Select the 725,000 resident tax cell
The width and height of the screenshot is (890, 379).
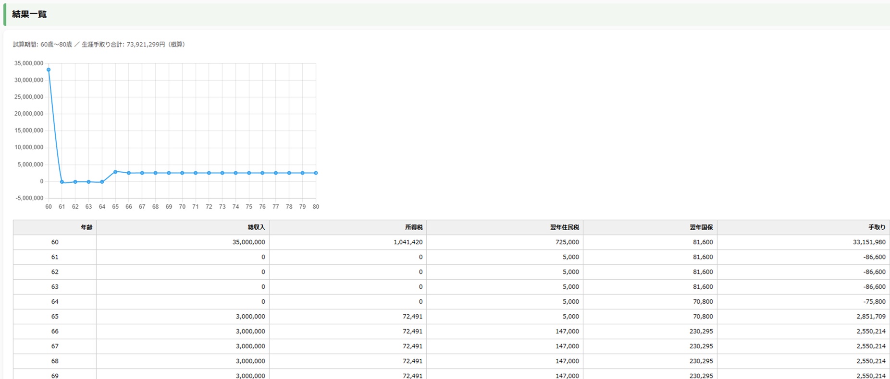coord(567,242)
